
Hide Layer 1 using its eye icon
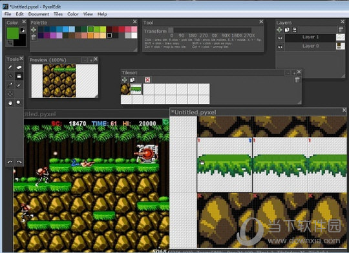click(x=280, y=38)
